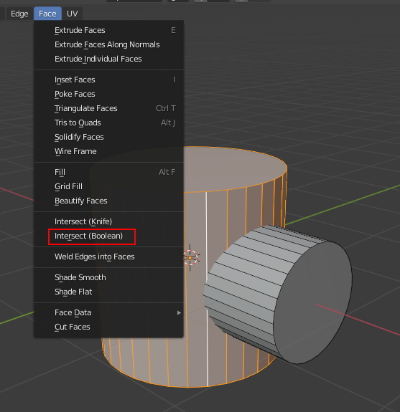Choose Poke Faces
Screen dimensions: 400x412
(x=108, y=94)
